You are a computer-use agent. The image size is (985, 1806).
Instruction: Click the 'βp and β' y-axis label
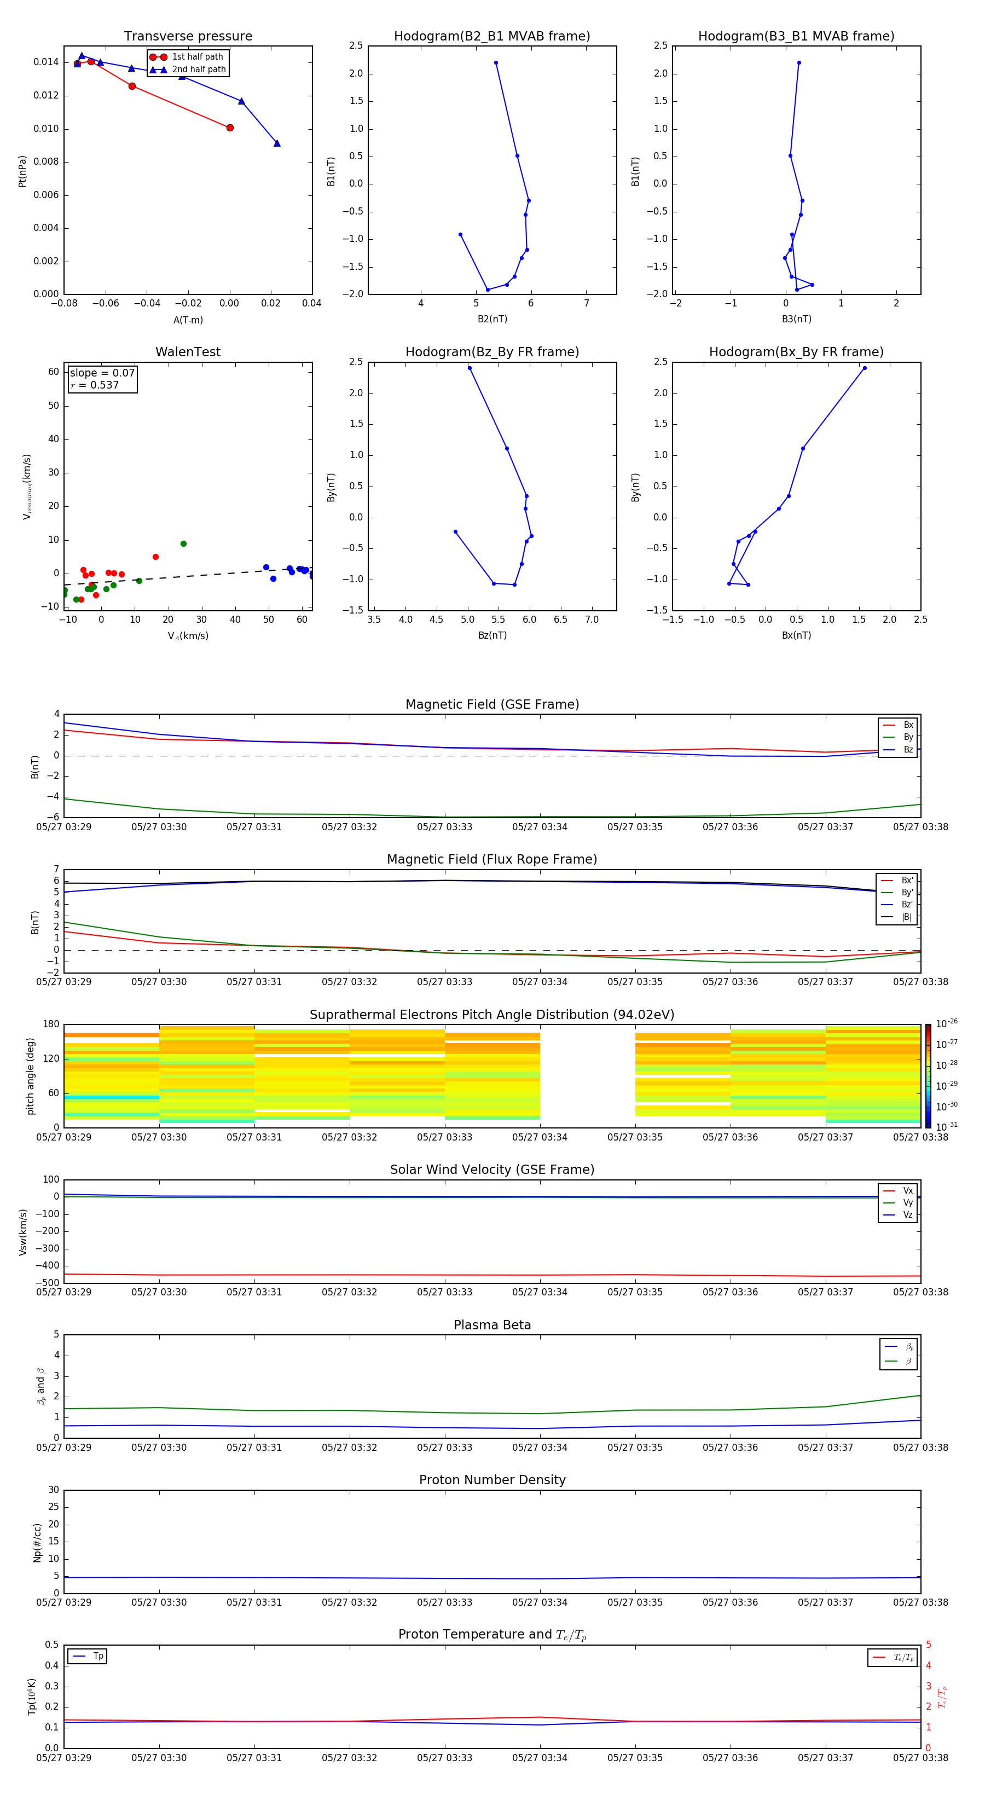[40, 1386]
